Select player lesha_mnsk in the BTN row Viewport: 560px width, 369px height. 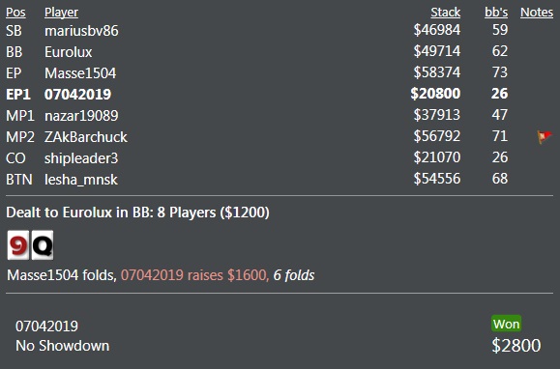81,180
